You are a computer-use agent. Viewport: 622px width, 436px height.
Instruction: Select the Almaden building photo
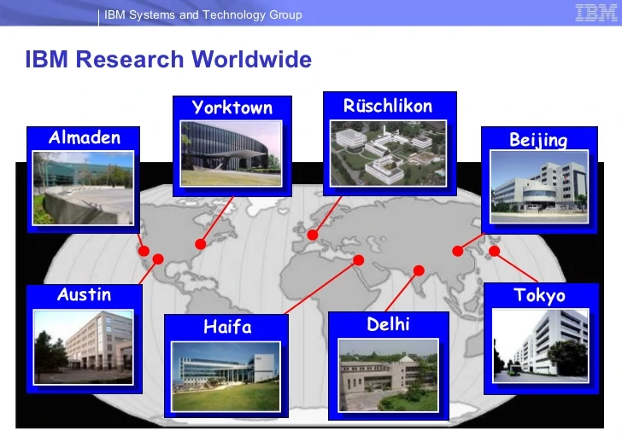(84, 188)
